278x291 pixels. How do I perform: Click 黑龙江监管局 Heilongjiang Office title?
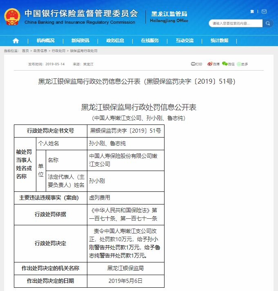point(169,17)
